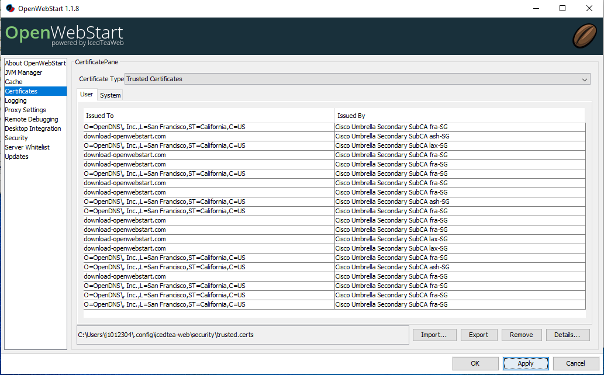Click the Export button
Screen dimensions: 604x375
coord(479,335)
